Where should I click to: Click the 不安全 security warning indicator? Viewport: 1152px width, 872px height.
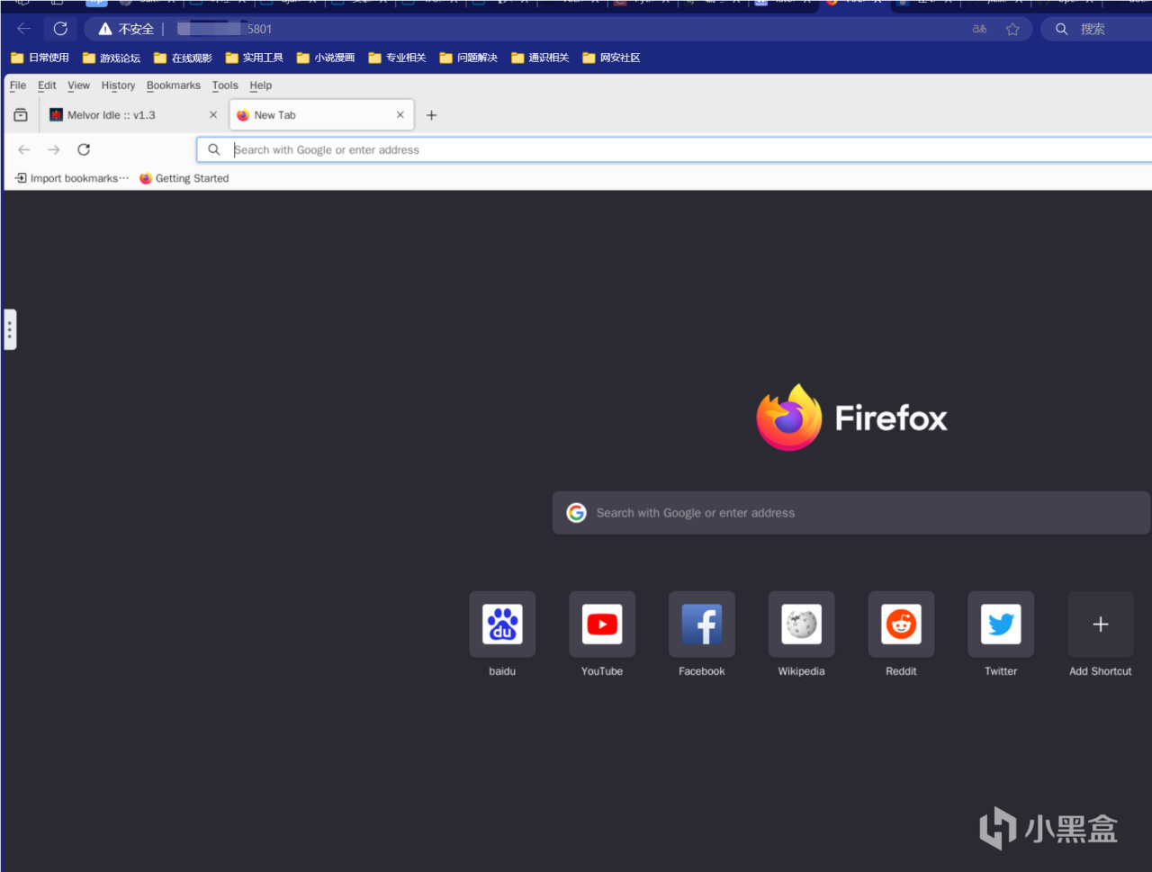(127, 29)
